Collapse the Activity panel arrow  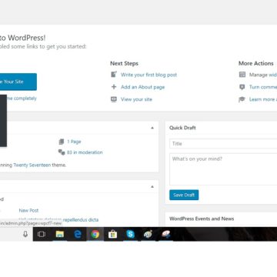[152, 186]
